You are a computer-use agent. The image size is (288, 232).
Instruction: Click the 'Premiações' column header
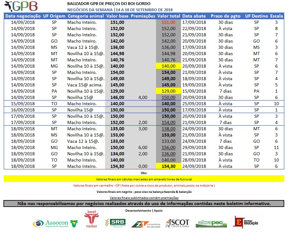point(143,16)
